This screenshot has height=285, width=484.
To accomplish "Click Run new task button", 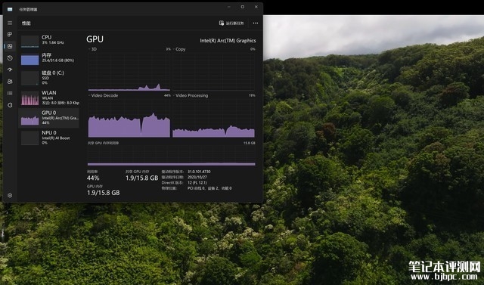I will (x=231, y=23).
